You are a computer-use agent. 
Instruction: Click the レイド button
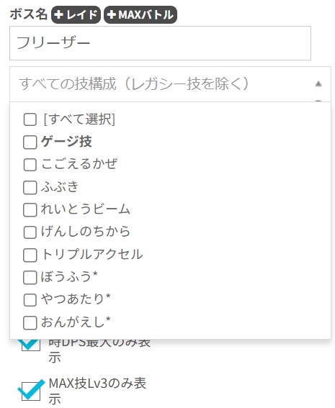point(76,15)
